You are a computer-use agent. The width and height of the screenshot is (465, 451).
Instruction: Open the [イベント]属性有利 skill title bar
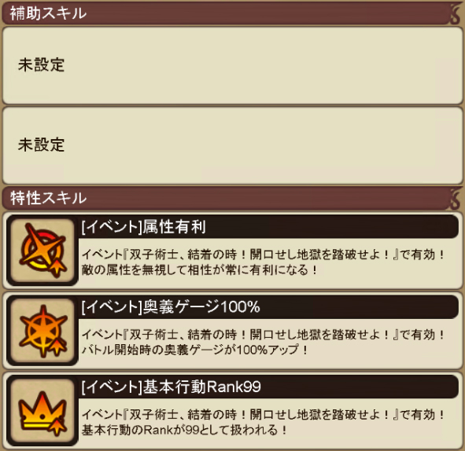pos(268,227)
